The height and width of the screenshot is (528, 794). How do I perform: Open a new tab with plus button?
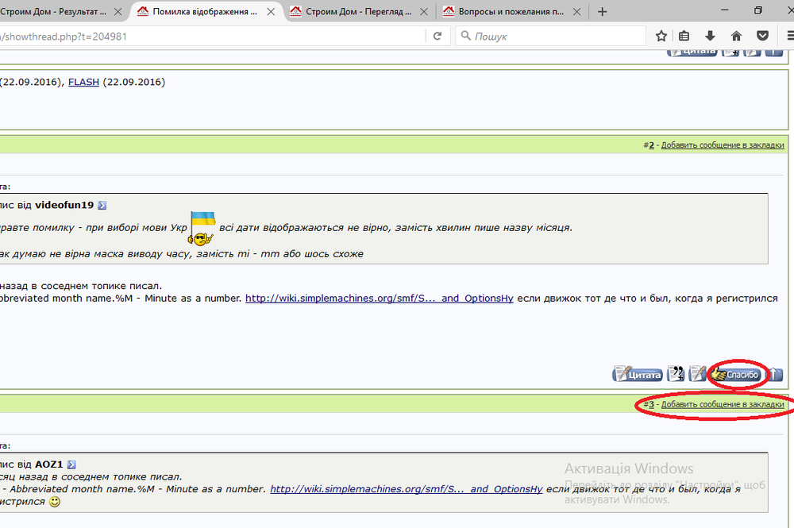[x=602, y=12]
